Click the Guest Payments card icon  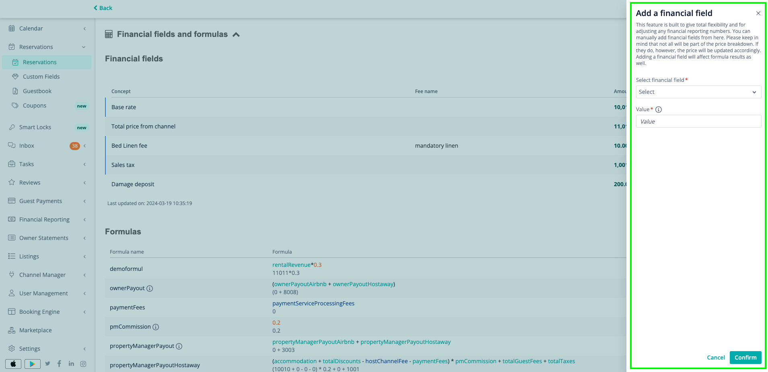pos(12,201)
